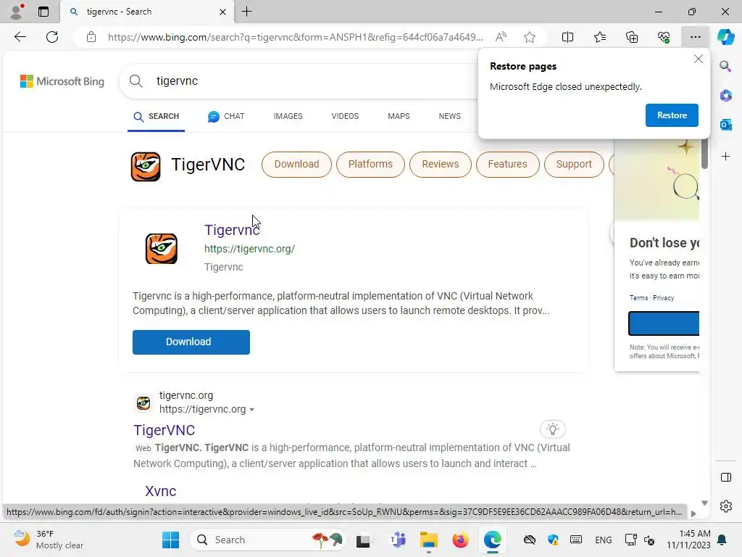Viewport: 742px width, 557px height.
Task: Click the Privacy link in rewards panel
Action: 664,298
